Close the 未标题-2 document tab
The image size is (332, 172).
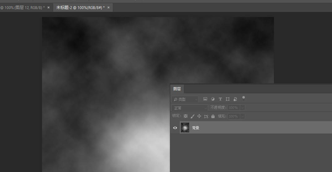[x=109, y=7]
